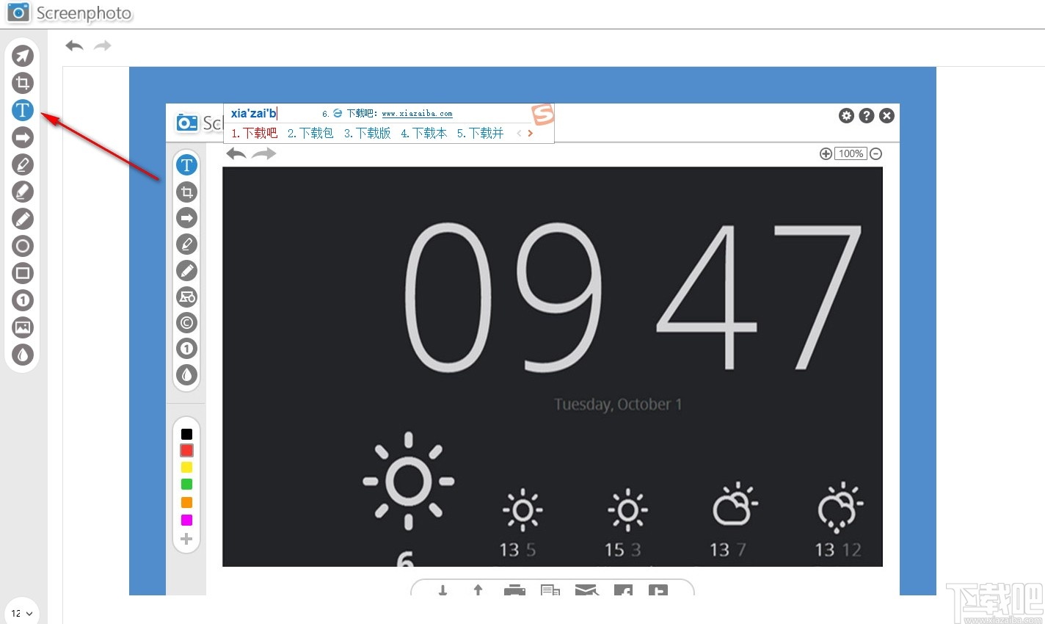Pick the numbered step marker in left sidebar

point(23,300)
